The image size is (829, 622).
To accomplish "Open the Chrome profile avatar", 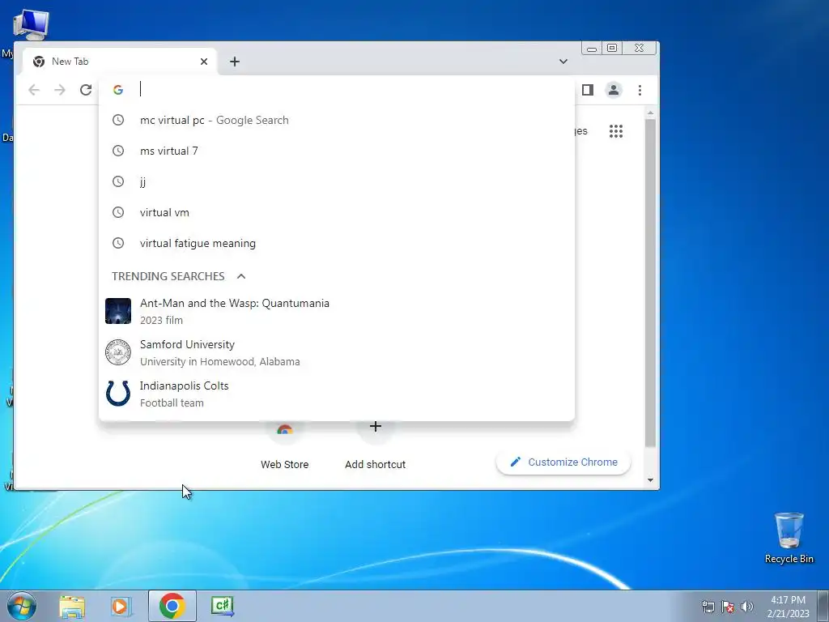I will (614, 90).
